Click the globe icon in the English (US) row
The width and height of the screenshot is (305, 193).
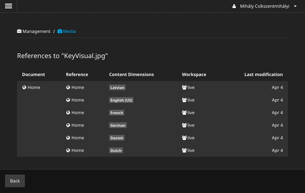point(68,100)
